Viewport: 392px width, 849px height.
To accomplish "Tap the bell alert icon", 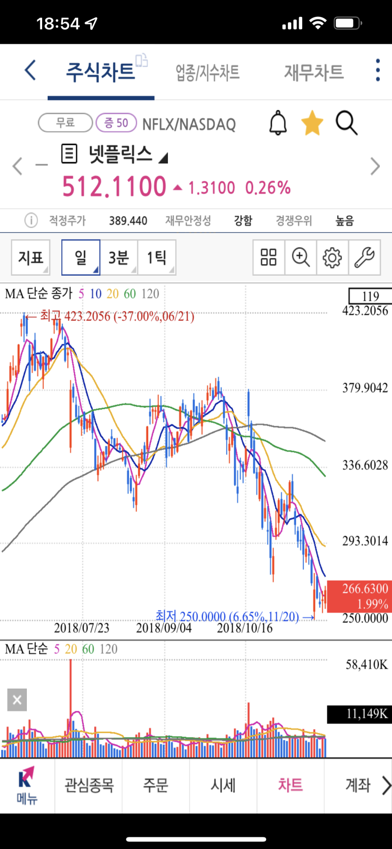I will (x=277, y=123).
